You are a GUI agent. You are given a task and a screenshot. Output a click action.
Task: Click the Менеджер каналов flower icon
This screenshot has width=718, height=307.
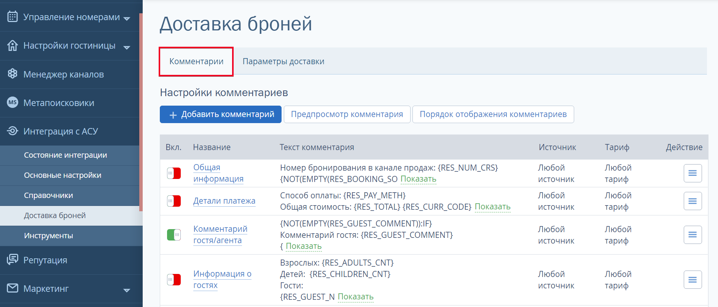pyautogui.click(x=13, y=74)
